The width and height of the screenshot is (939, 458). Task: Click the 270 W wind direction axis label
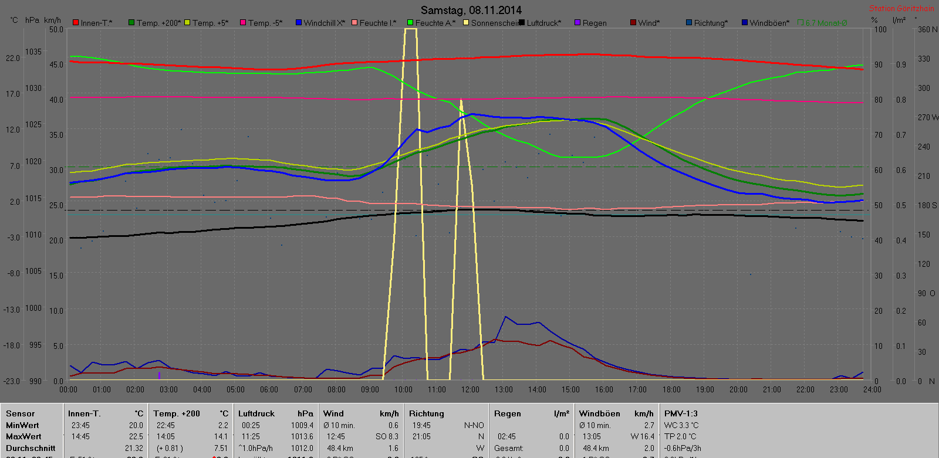coord(928,117)
